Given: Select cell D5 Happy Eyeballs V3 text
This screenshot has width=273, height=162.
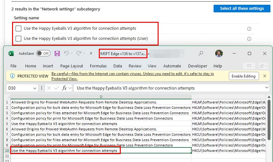Looking at the screenshot, I should click(101, 124).
